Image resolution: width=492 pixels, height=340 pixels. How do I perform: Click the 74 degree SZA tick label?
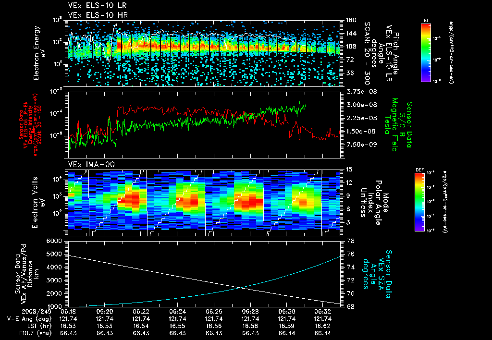coord(350,267)
